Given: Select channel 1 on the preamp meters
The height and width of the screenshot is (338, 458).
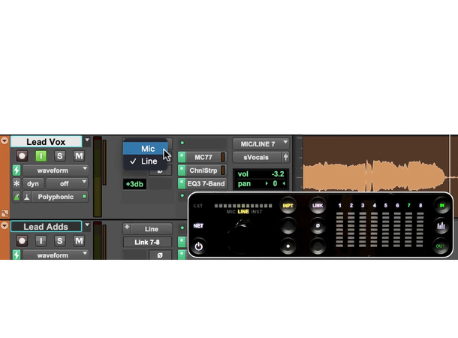Looking at the screenshot, I should [339, 206].
